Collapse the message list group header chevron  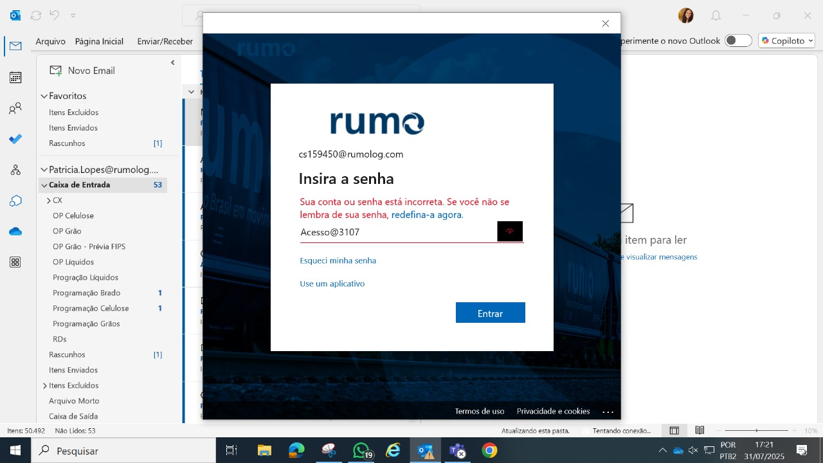(191, 92)
